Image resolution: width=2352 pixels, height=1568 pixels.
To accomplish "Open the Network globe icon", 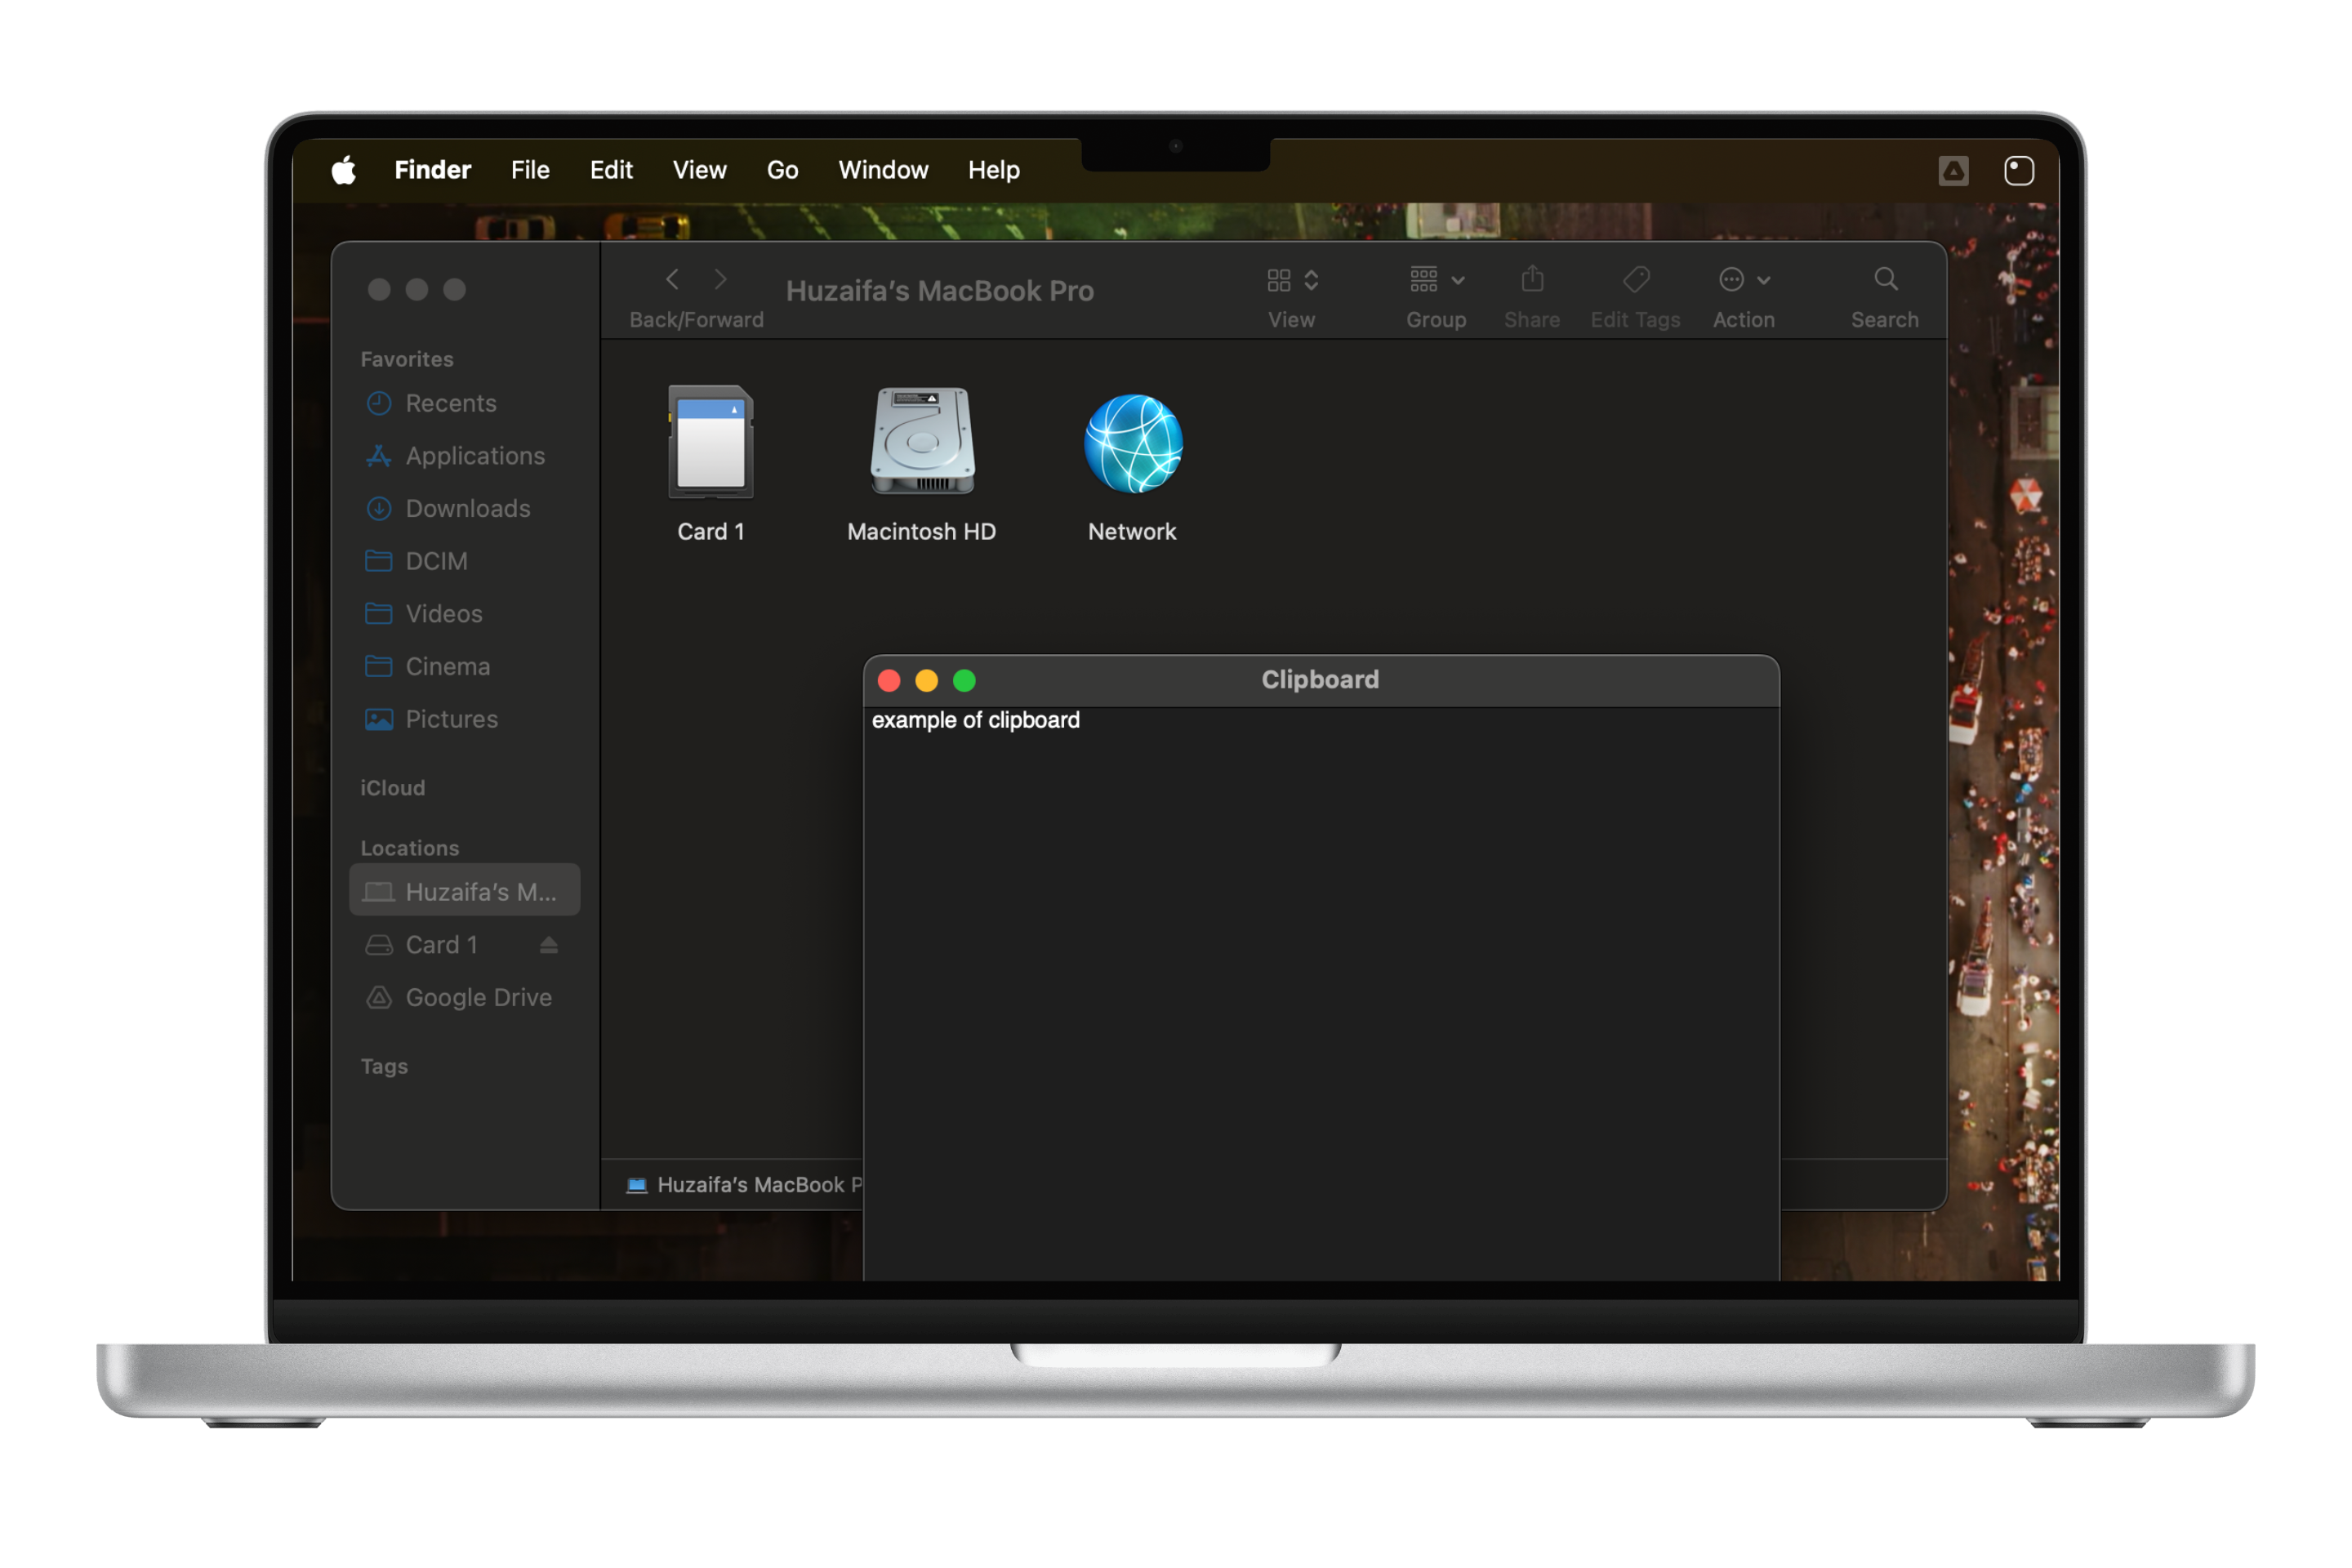I will click(x=1132, y=443).
